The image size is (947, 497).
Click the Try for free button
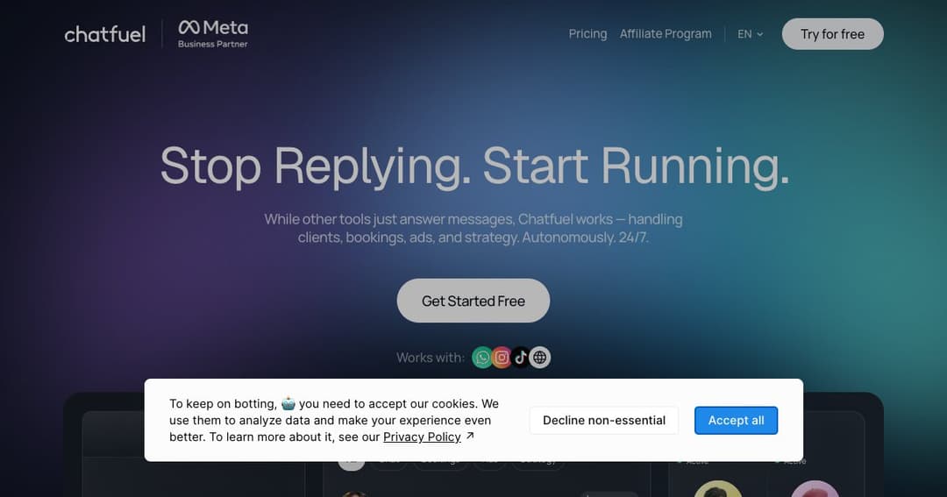point(832,34)
